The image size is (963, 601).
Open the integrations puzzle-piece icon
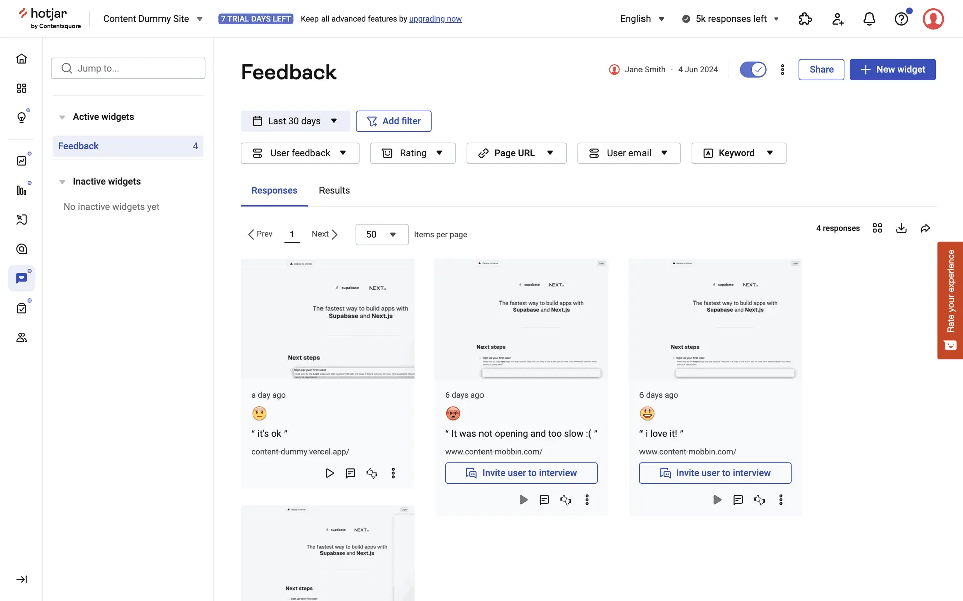tap(805, 19)
